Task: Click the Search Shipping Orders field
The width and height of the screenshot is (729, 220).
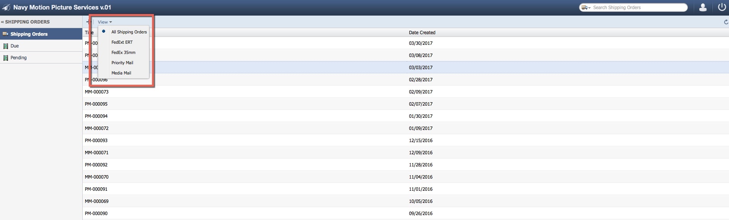Action: pyautogui.click(x=638, y=8)
